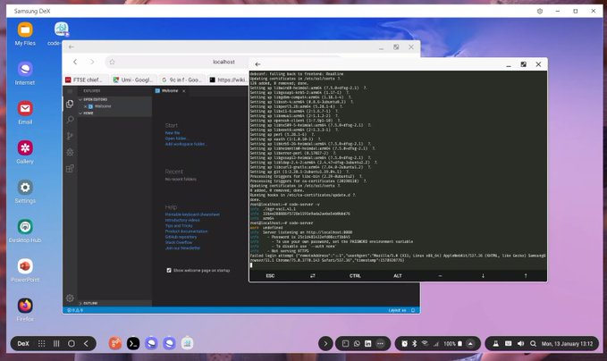Image resolution: width=607 pixels, height=361 pixels.
Task: Open Search in the VS Code activity bar
Action: point(70,120)
